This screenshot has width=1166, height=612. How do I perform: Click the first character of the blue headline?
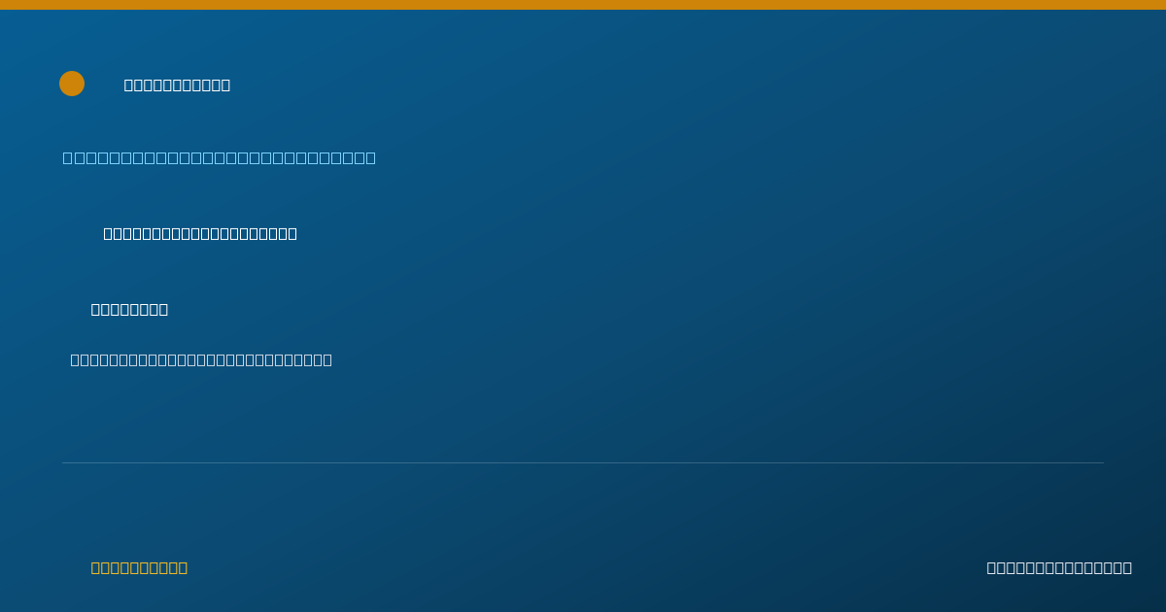[x=68, y=157]
